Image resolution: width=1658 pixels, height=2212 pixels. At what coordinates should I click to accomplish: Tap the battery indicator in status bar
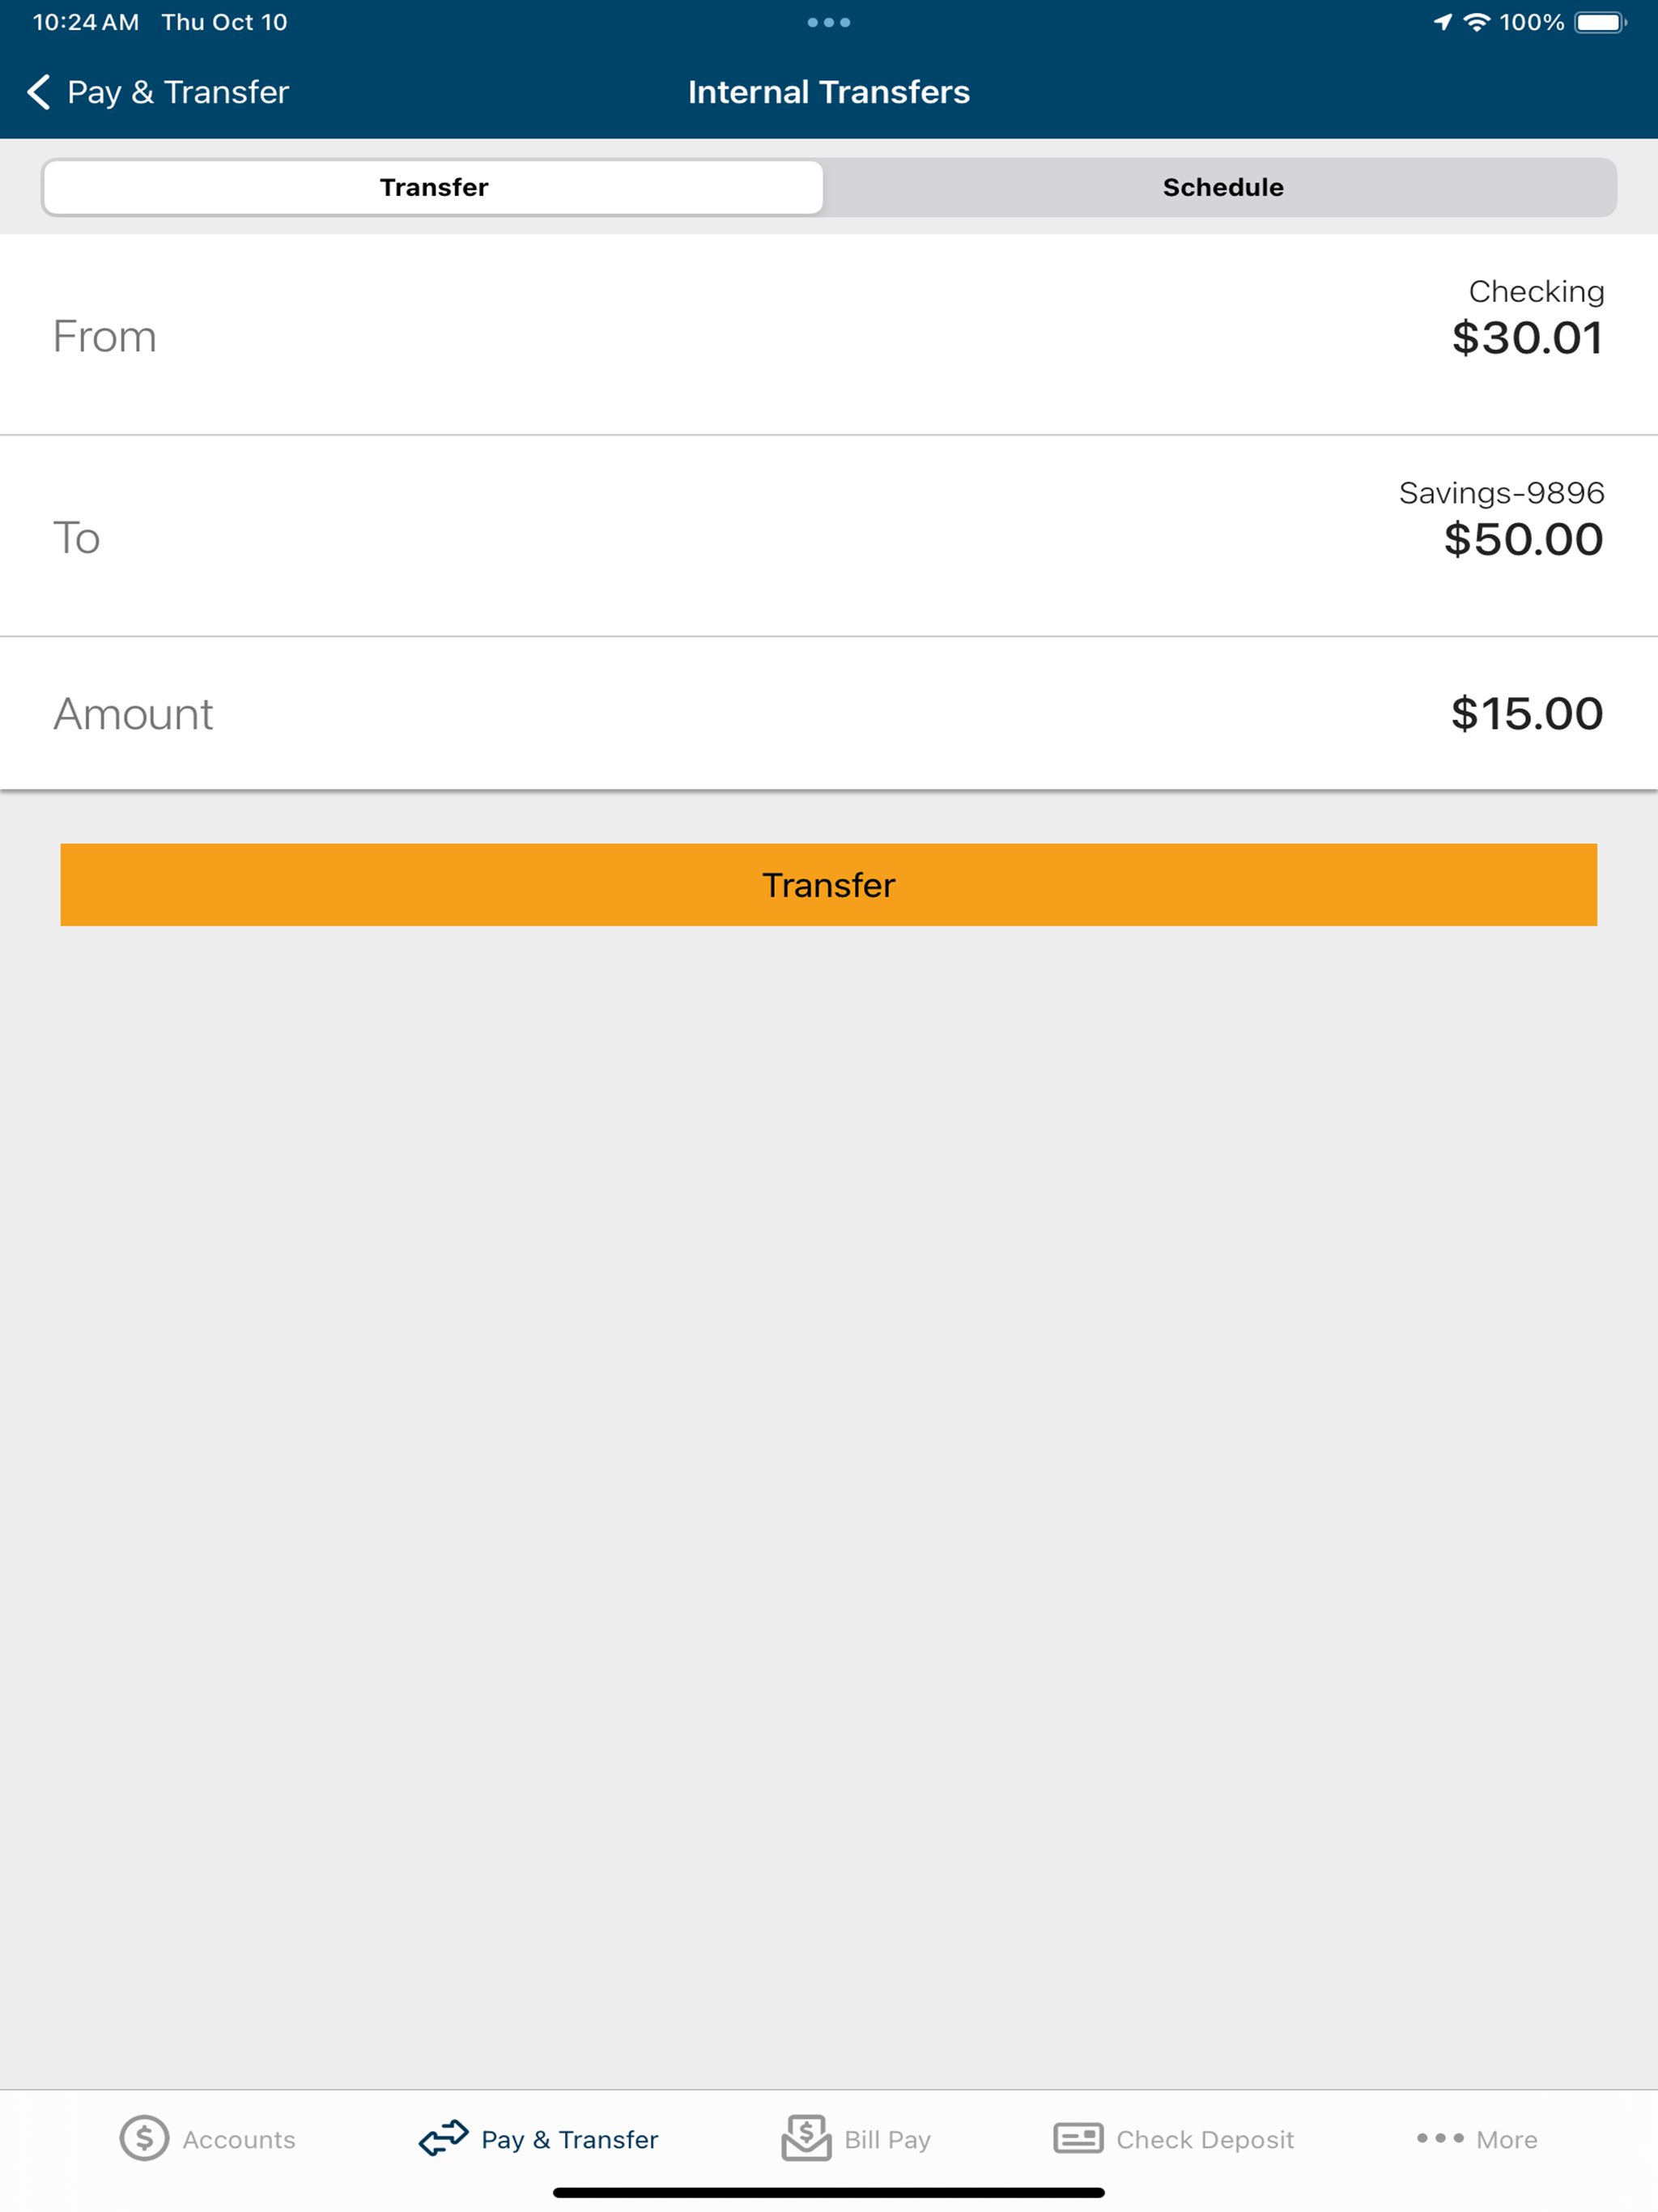pyautogui.click(x=1600, y=22)
